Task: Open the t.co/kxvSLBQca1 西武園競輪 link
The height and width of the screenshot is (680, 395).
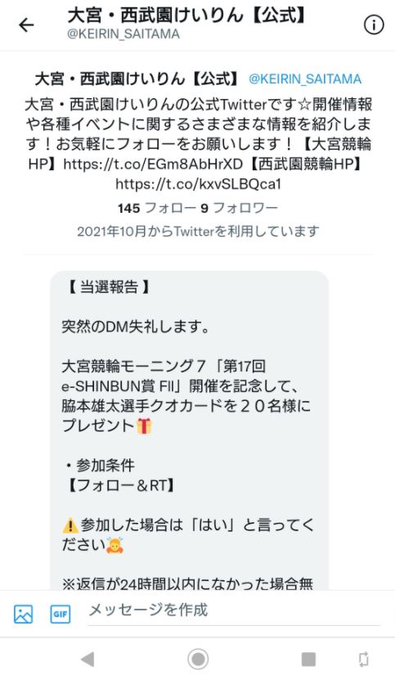Action: click(x=198, y=184)
